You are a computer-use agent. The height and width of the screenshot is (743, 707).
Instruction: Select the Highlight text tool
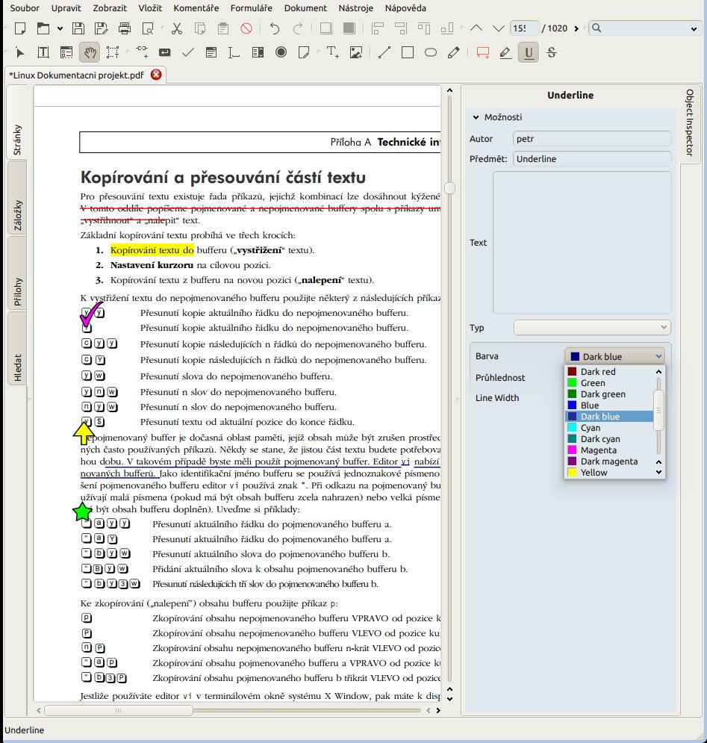tap(505, 52)
